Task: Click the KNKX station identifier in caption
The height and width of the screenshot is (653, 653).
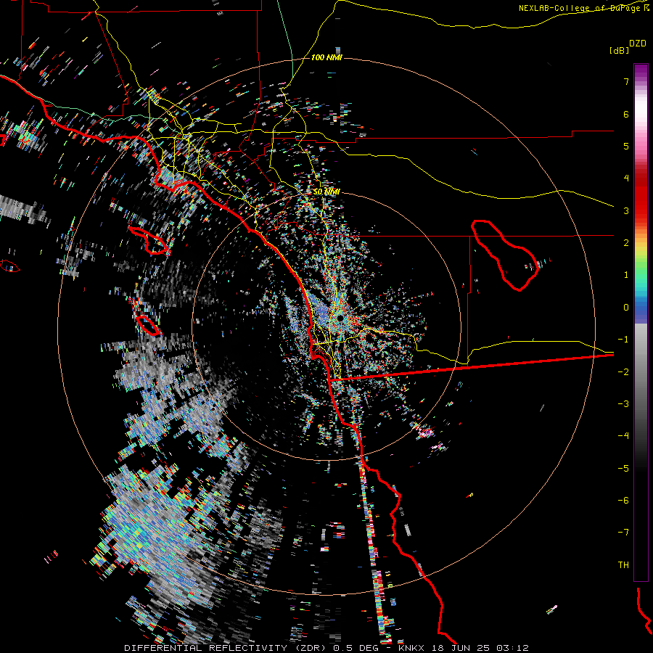Action: tap(411, 648)
